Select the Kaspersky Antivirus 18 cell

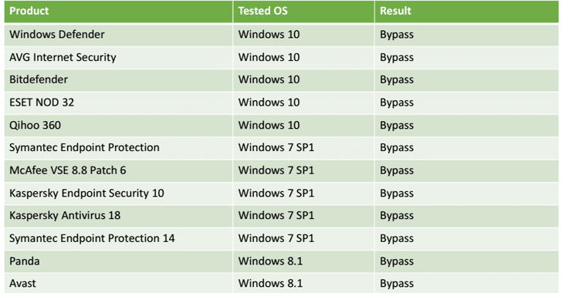point(119,216)
